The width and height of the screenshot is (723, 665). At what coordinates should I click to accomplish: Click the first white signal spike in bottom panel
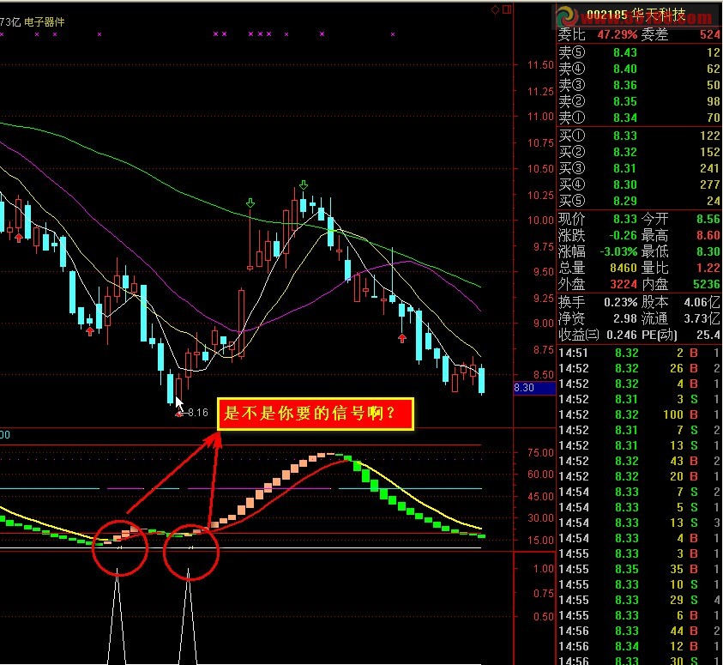coord(117,616)
